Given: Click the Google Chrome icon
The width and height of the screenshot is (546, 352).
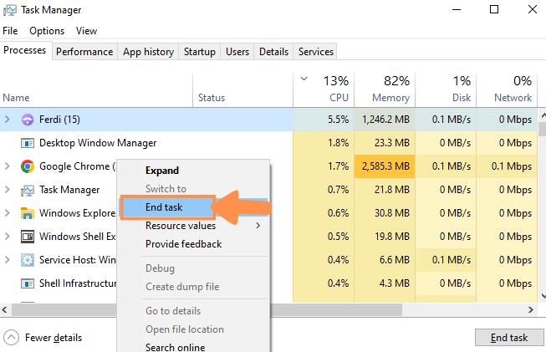Looking at the screenshot, I should point(28,166).
